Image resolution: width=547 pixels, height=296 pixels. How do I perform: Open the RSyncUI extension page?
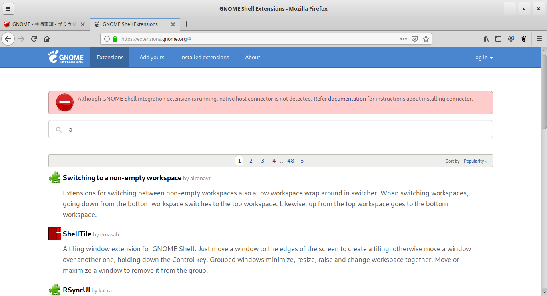point(76,290)
